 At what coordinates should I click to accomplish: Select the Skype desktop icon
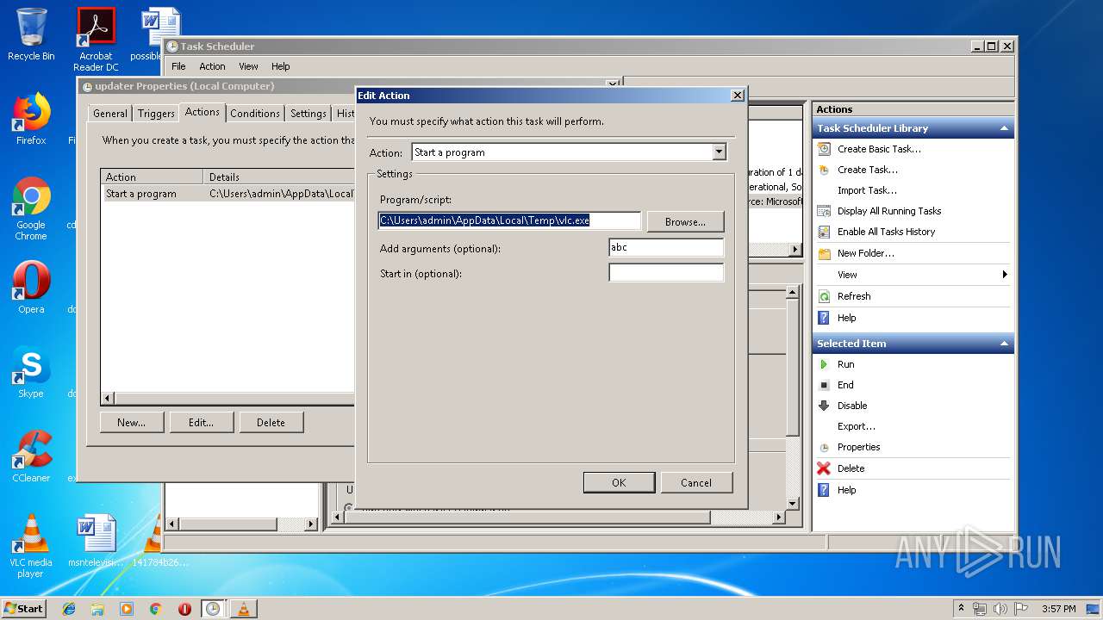[31, 372]
